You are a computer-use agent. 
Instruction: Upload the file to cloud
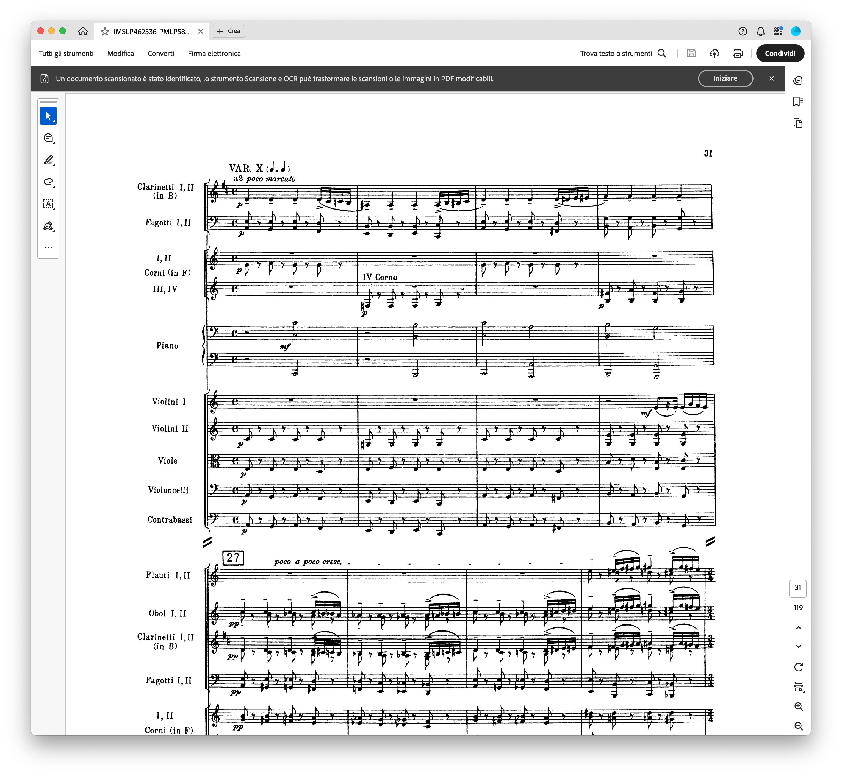coord(714,53)
